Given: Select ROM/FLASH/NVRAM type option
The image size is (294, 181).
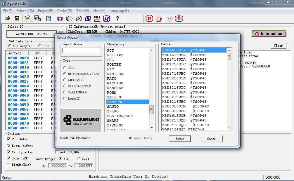Looking at the screenshot, I should pos(65,74).
